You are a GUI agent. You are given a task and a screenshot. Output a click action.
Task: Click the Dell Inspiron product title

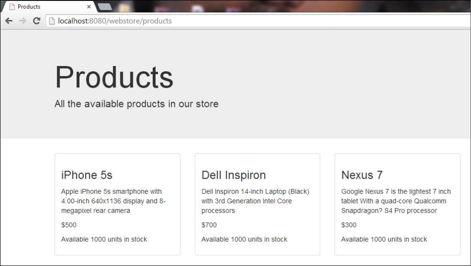[233, 175]
